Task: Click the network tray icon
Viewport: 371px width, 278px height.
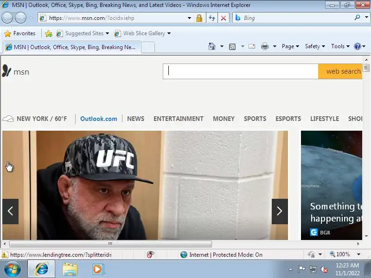Action: tap(313, 269)
